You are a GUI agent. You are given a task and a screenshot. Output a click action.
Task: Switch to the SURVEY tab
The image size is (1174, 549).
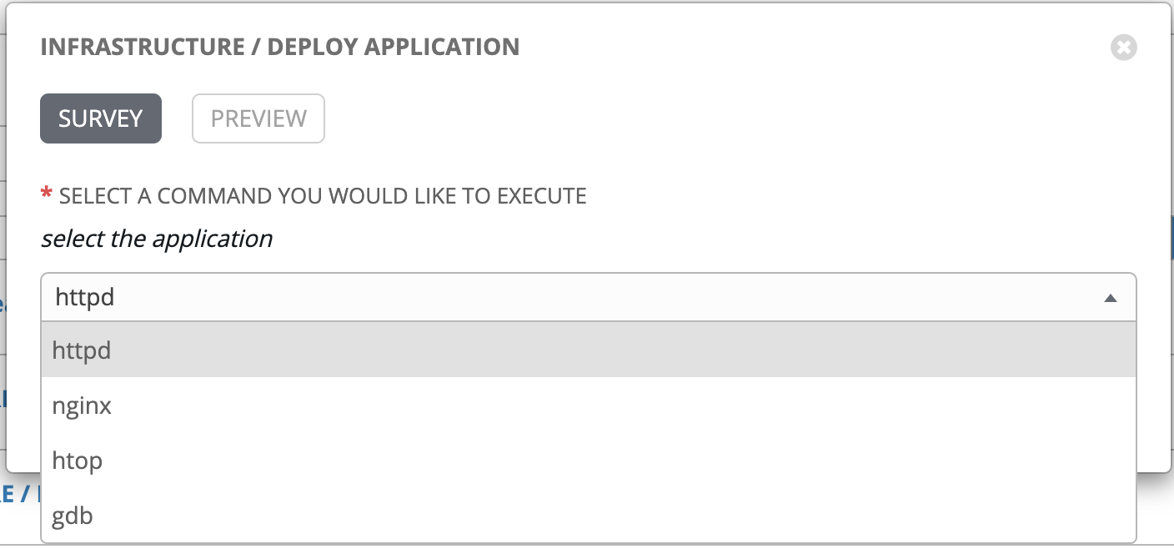[100, 118]
